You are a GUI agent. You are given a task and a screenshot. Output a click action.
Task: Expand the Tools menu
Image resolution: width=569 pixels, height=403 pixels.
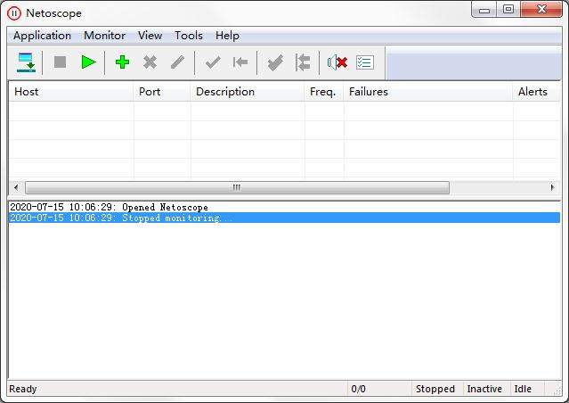pyautogui.click(x=189, y=36)
